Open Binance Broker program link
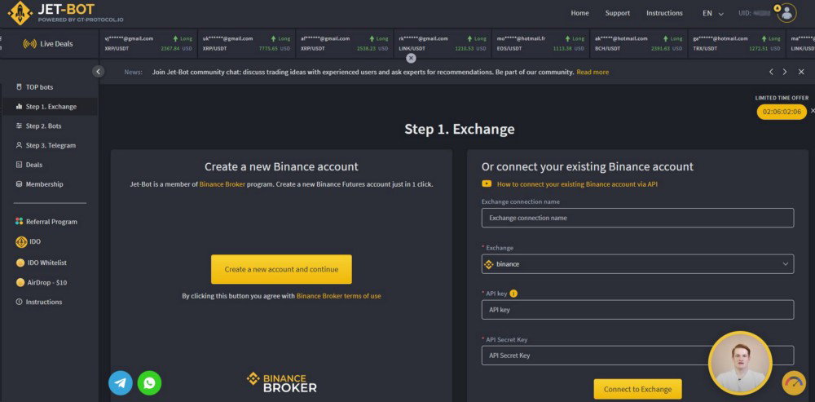Viewport: 815px width, 402px height. [222, 184]
